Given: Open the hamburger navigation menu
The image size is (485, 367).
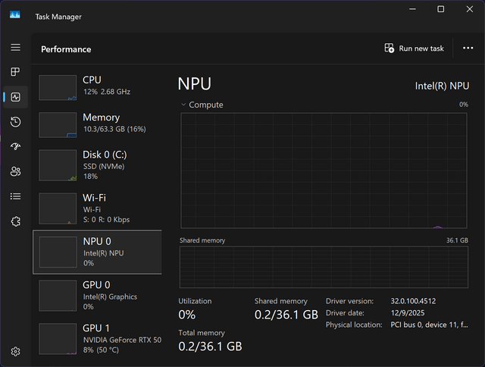Looking at the screenshot, I should tap(15, 47).
